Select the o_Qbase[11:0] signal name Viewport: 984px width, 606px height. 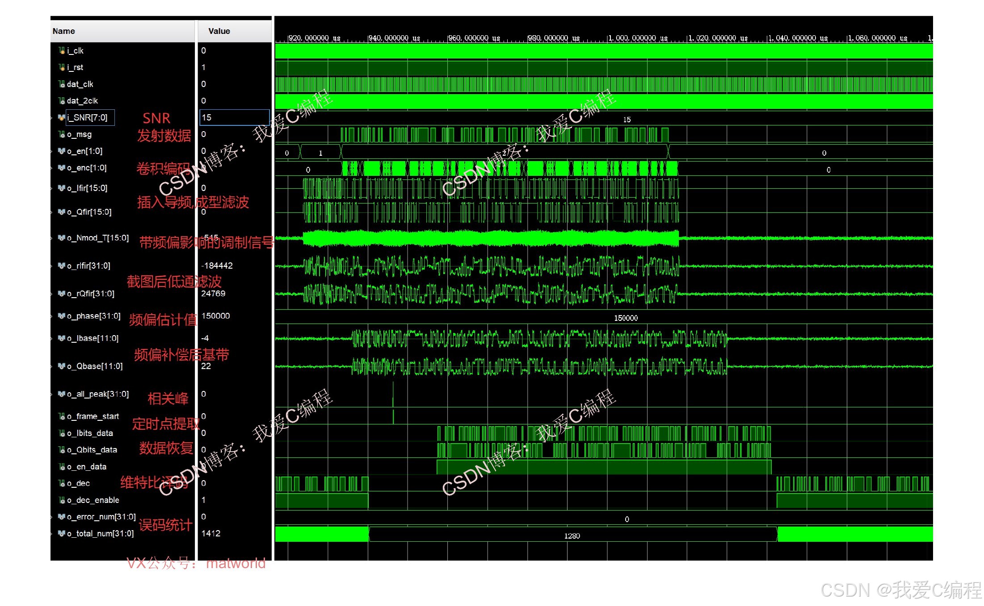click(94, 366)
